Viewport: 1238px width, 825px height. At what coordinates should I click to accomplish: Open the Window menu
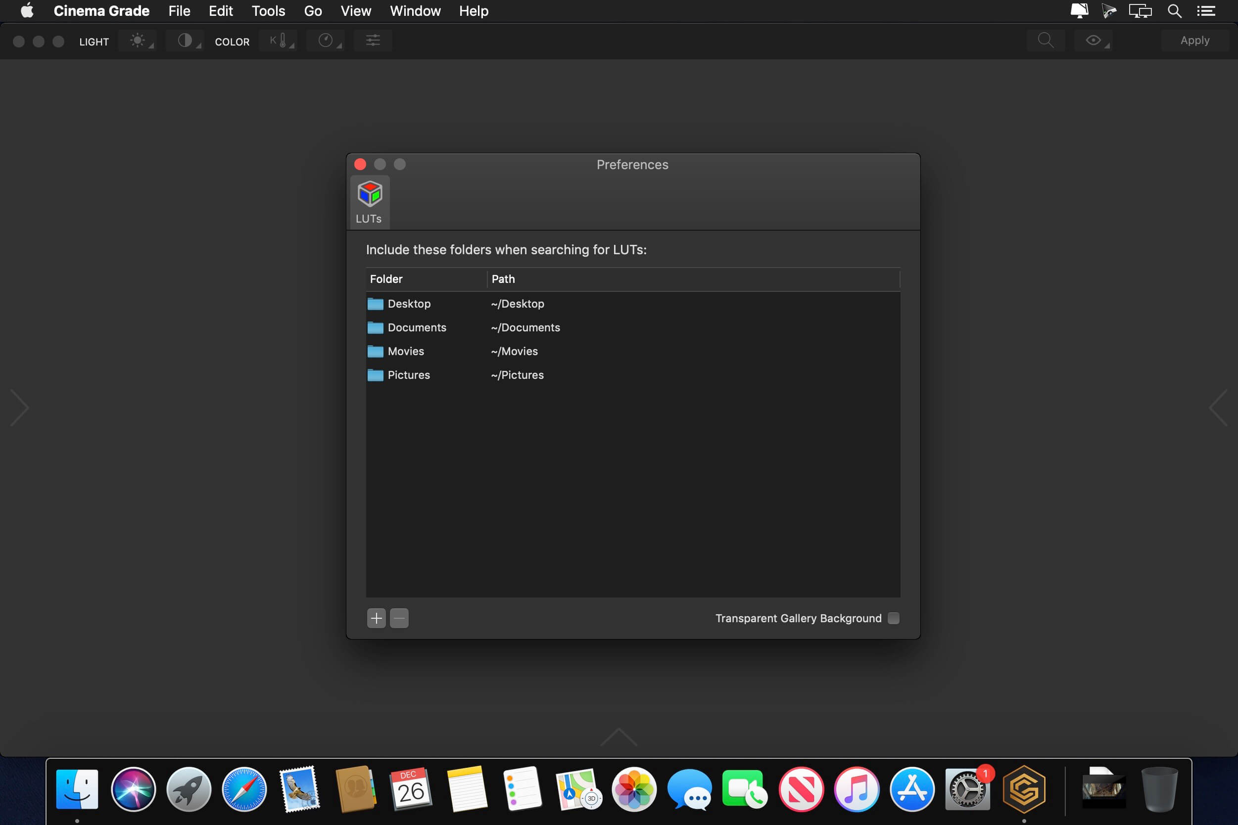pyautogui.click(x=415, y=11)
